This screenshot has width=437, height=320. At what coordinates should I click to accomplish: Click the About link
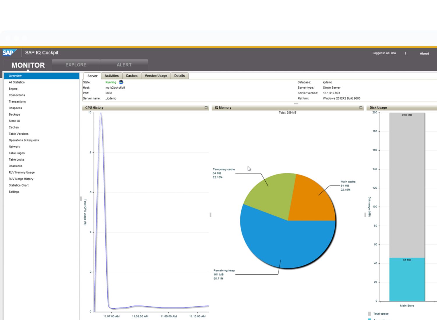(424, 54)
